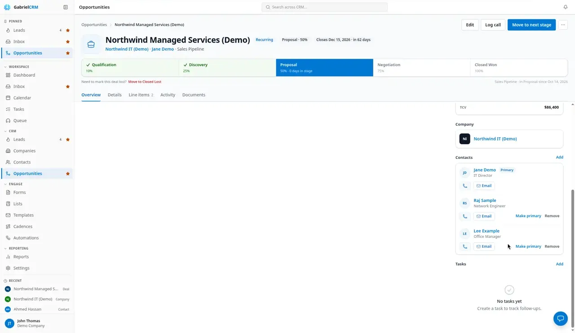The width and height of the screenshot is (575, 333).
Task: Click Move to next stage
Action: pos(531,25)
